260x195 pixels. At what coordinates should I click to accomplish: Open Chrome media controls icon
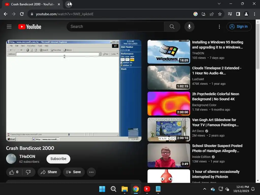[230, 14]
